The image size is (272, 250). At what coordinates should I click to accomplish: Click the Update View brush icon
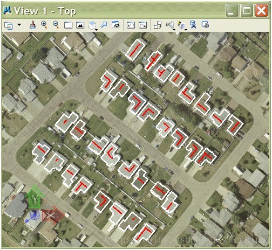tap(32, 25)
